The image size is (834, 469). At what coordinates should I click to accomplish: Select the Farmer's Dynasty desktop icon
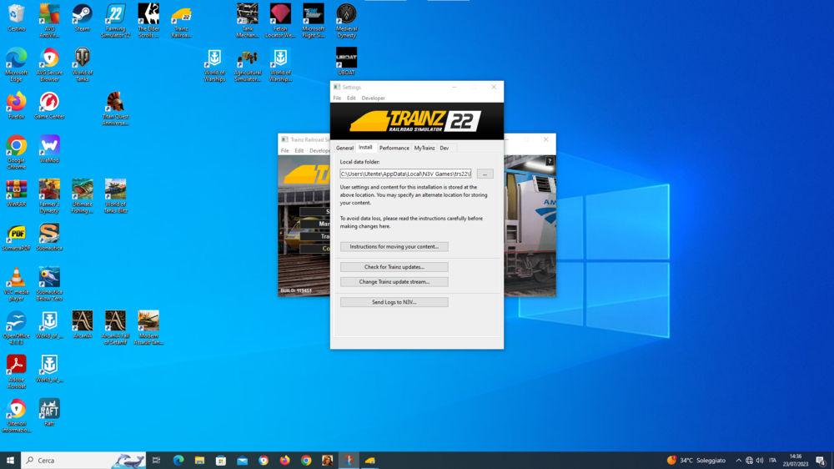[49, 197]
